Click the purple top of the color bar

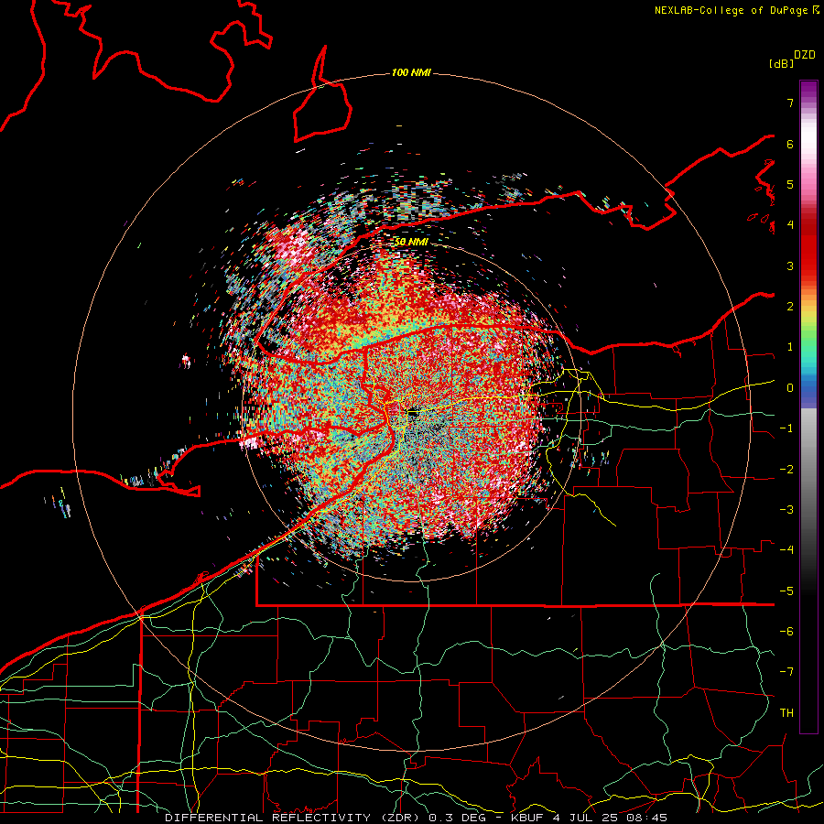pos(808,90)
